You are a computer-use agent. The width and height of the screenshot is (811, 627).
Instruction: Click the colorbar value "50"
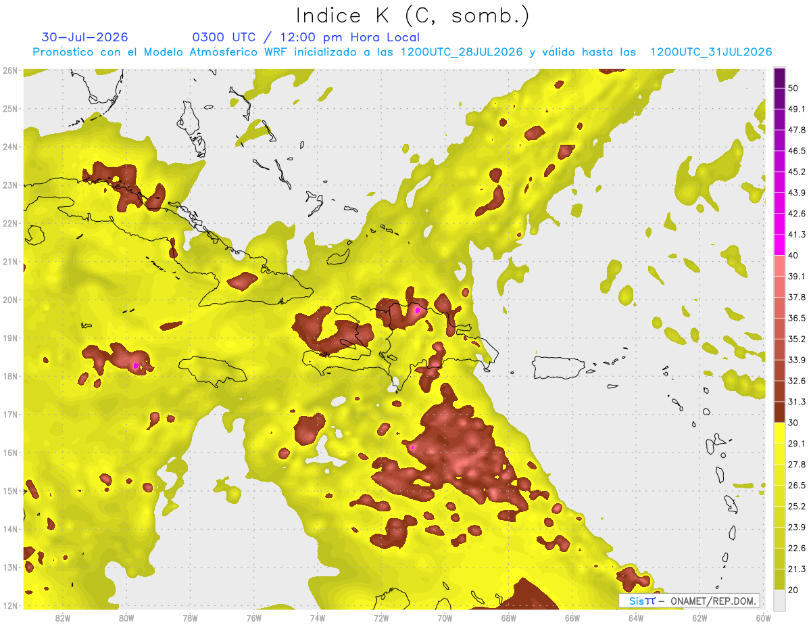click(793, 88)
